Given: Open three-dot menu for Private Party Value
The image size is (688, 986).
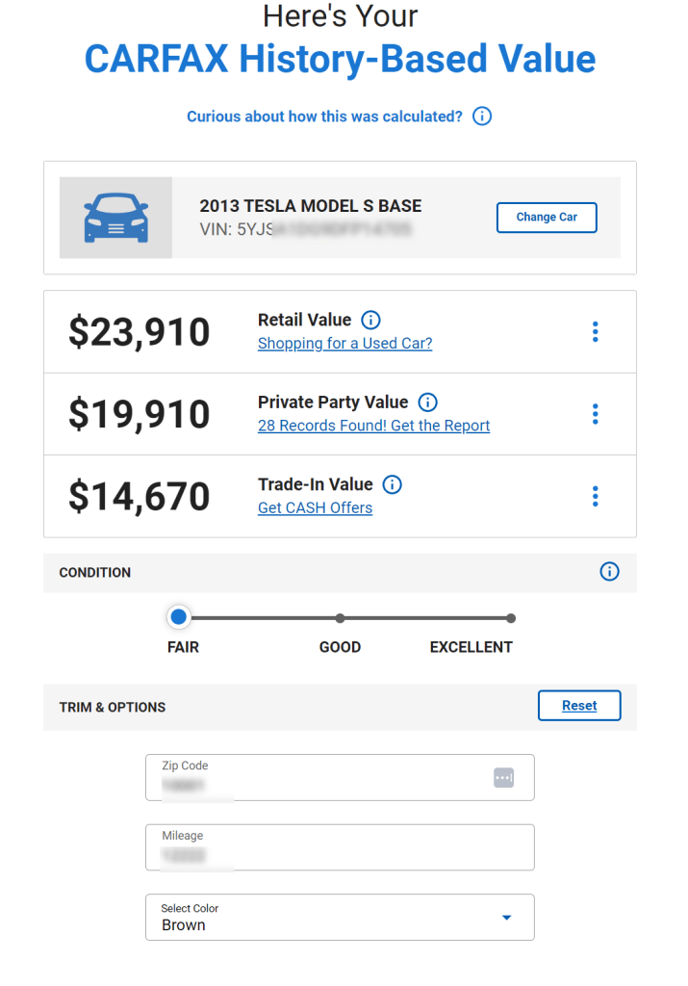Looking at the screenshot, I should (x=595, y=414).
